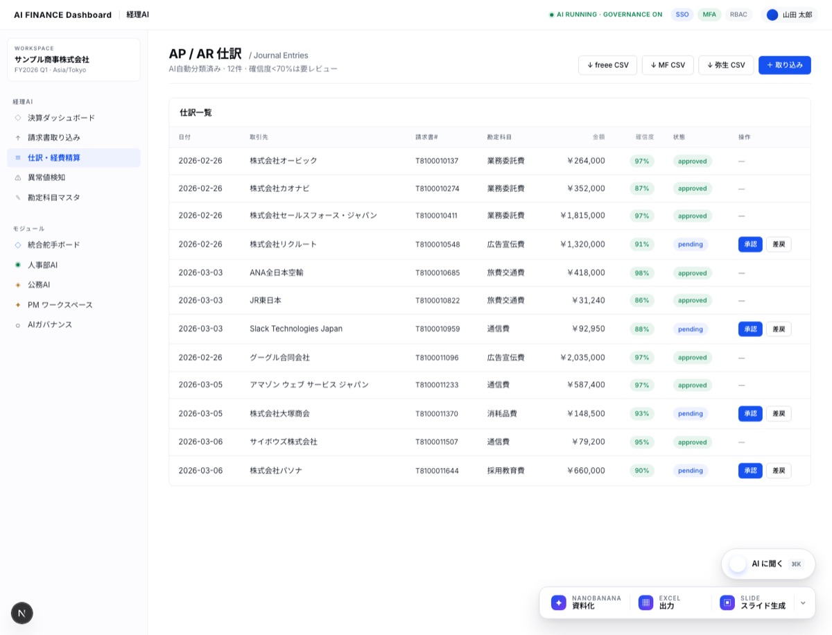Click the 状態 column header
The width and height of the screenshot is (832, 635).
pyautogui.click(x=679, y=137)
